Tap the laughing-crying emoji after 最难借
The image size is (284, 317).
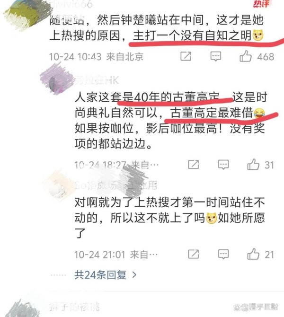pyautogui.click(x=259, y=113)
